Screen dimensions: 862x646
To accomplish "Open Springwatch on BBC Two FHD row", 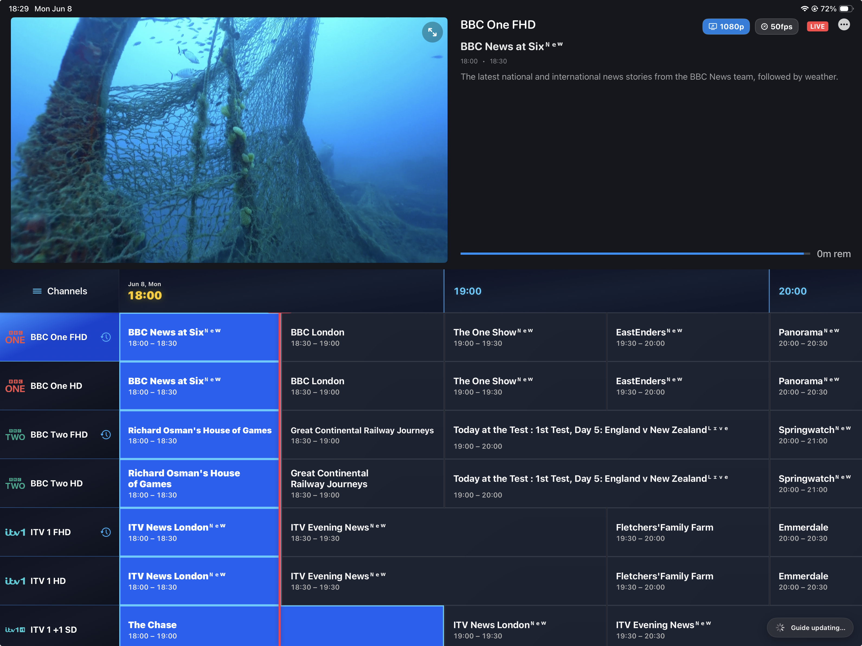I will pyautogui.click(x=816, y=434).
